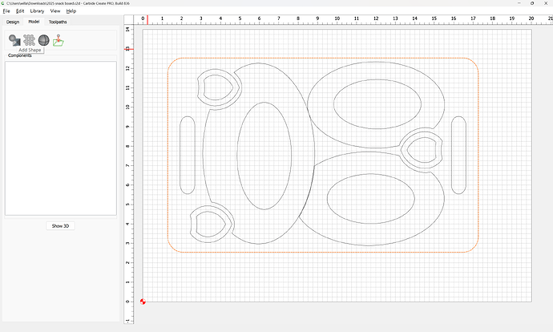Click the import folder icon with red arrow

[x=59, y=40]
